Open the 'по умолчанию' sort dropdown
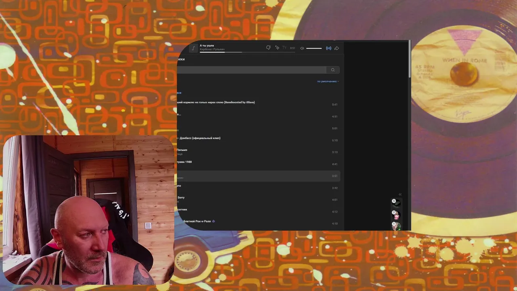 tap(328, 81)
